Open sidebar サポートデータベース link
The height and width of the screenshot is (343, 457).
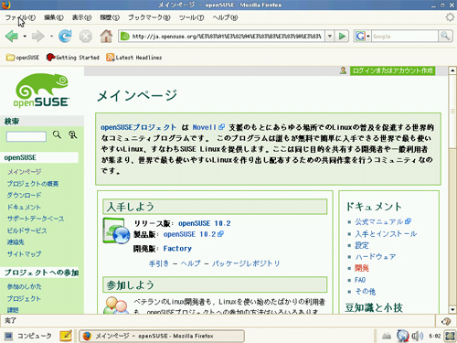[x=36, y=219]
